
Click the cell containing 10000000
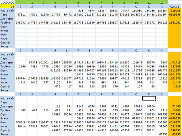7,2
